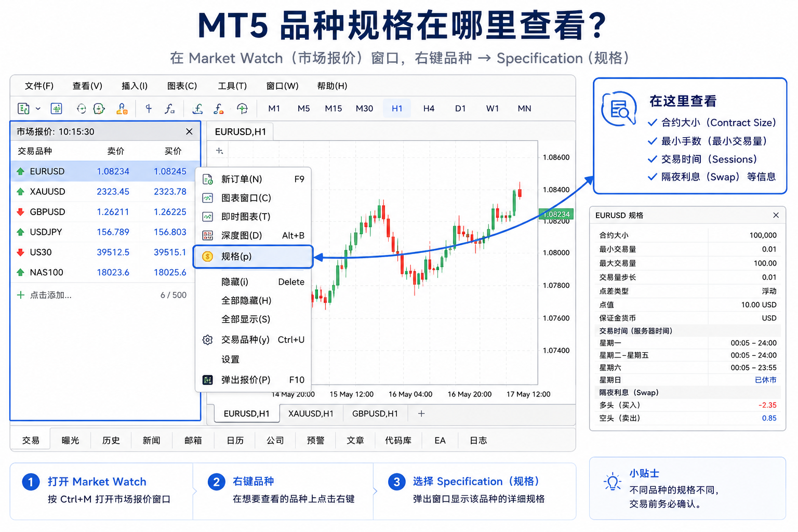Image resolution: width=798 pixels, height=532 pixels.
Task: Close the 市场报价 Market Watch panel
Action: 189,131
